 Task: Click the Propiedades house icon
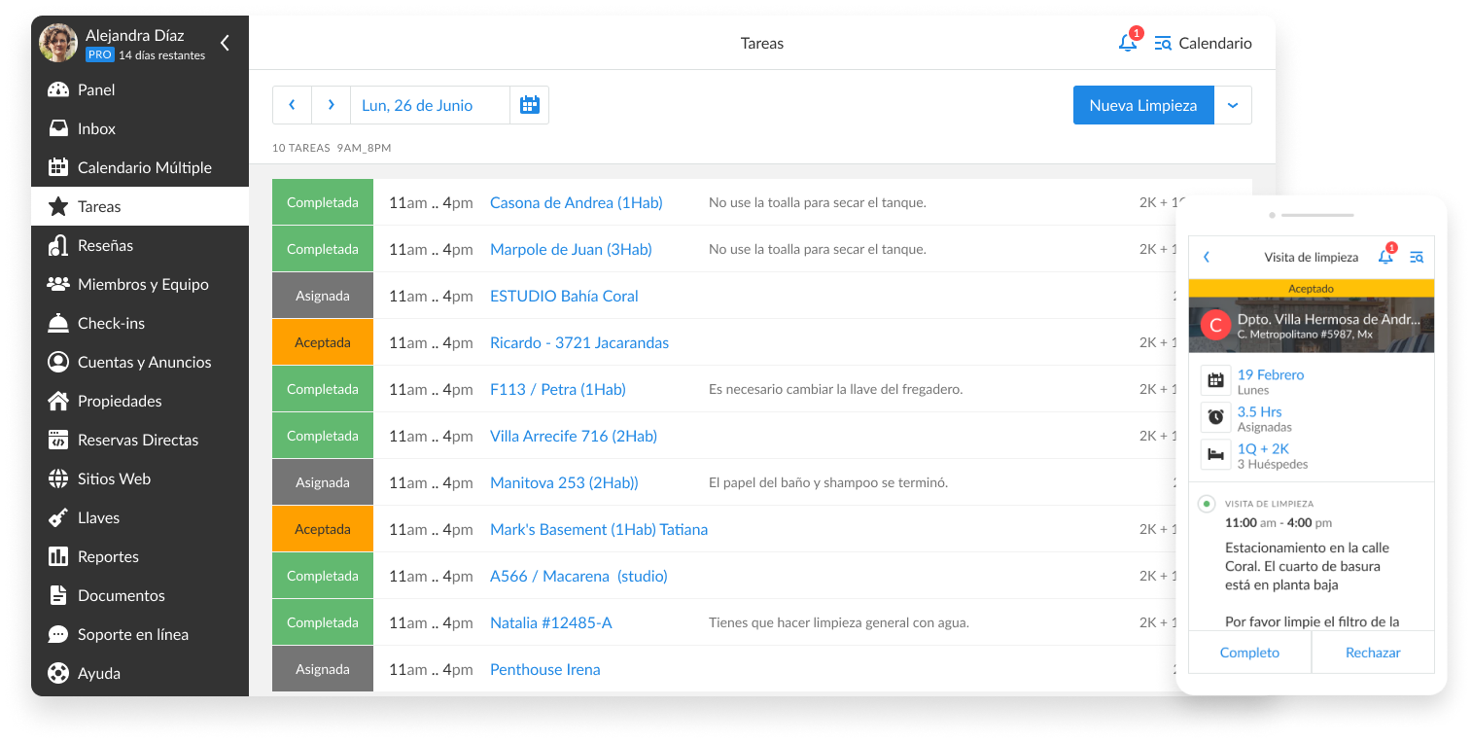click(58, 401)
